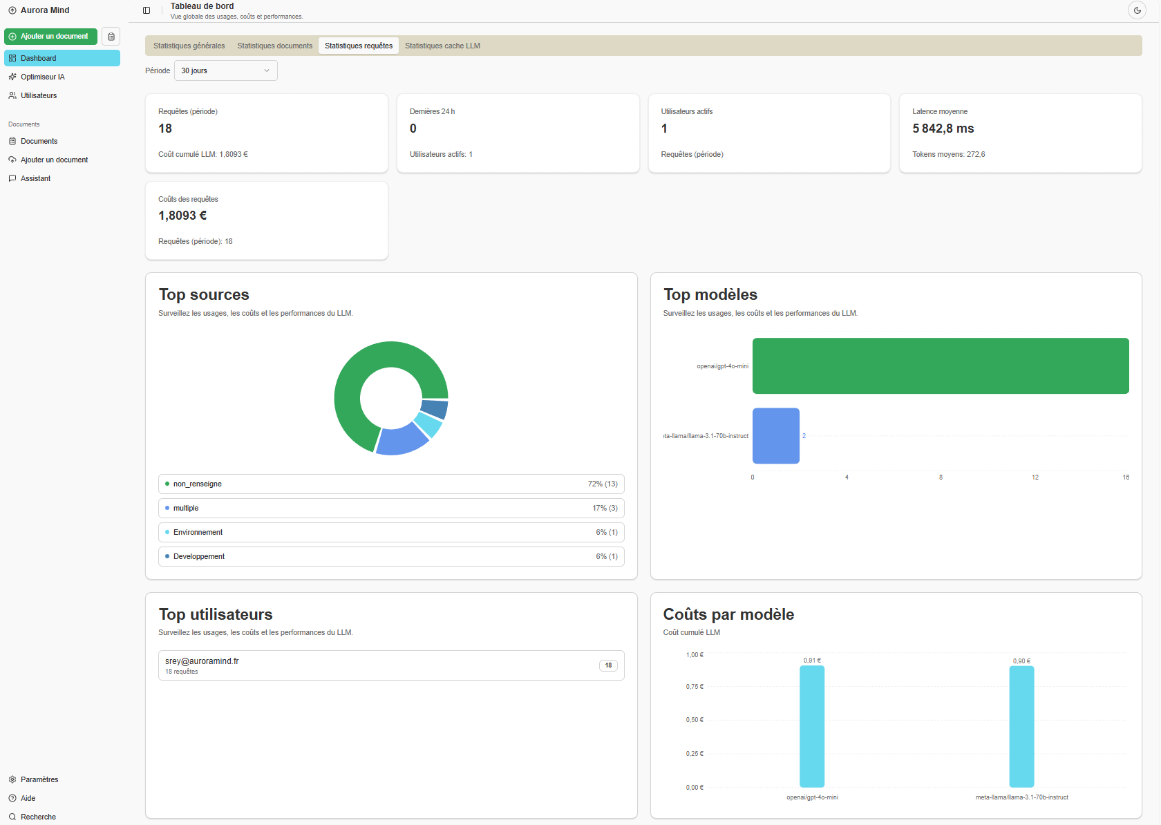This screenshot has height=825, width=1161.
Task: Click the green openai/gpt-4o-mini bar
Action: point(940,366)
